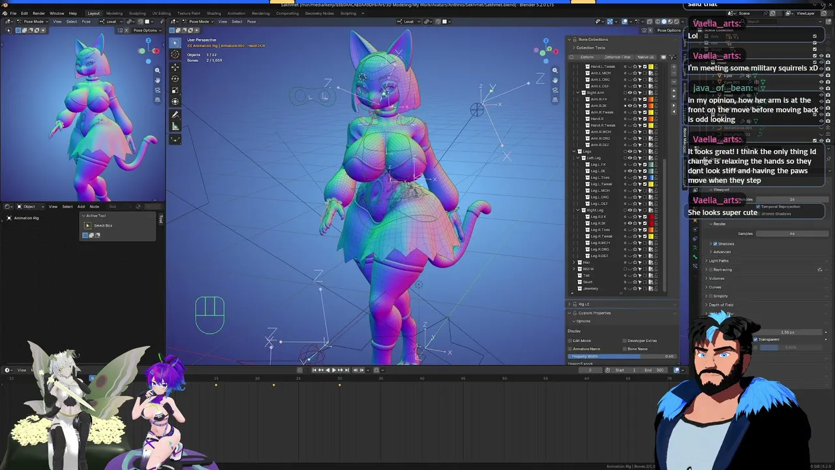
Task: Enable the Bone Name checkbox
Action: point(625,349)
